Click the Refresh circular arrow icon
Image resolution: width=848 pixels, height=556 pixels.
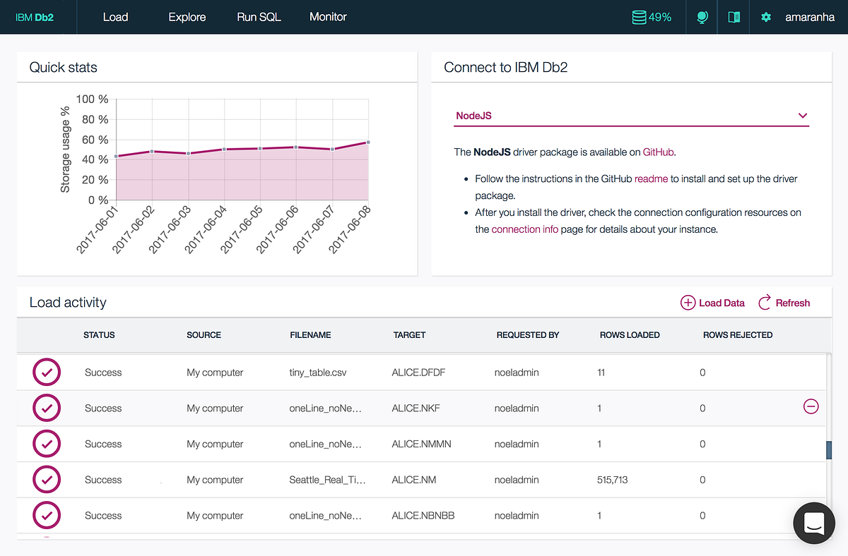coord(765,303)
